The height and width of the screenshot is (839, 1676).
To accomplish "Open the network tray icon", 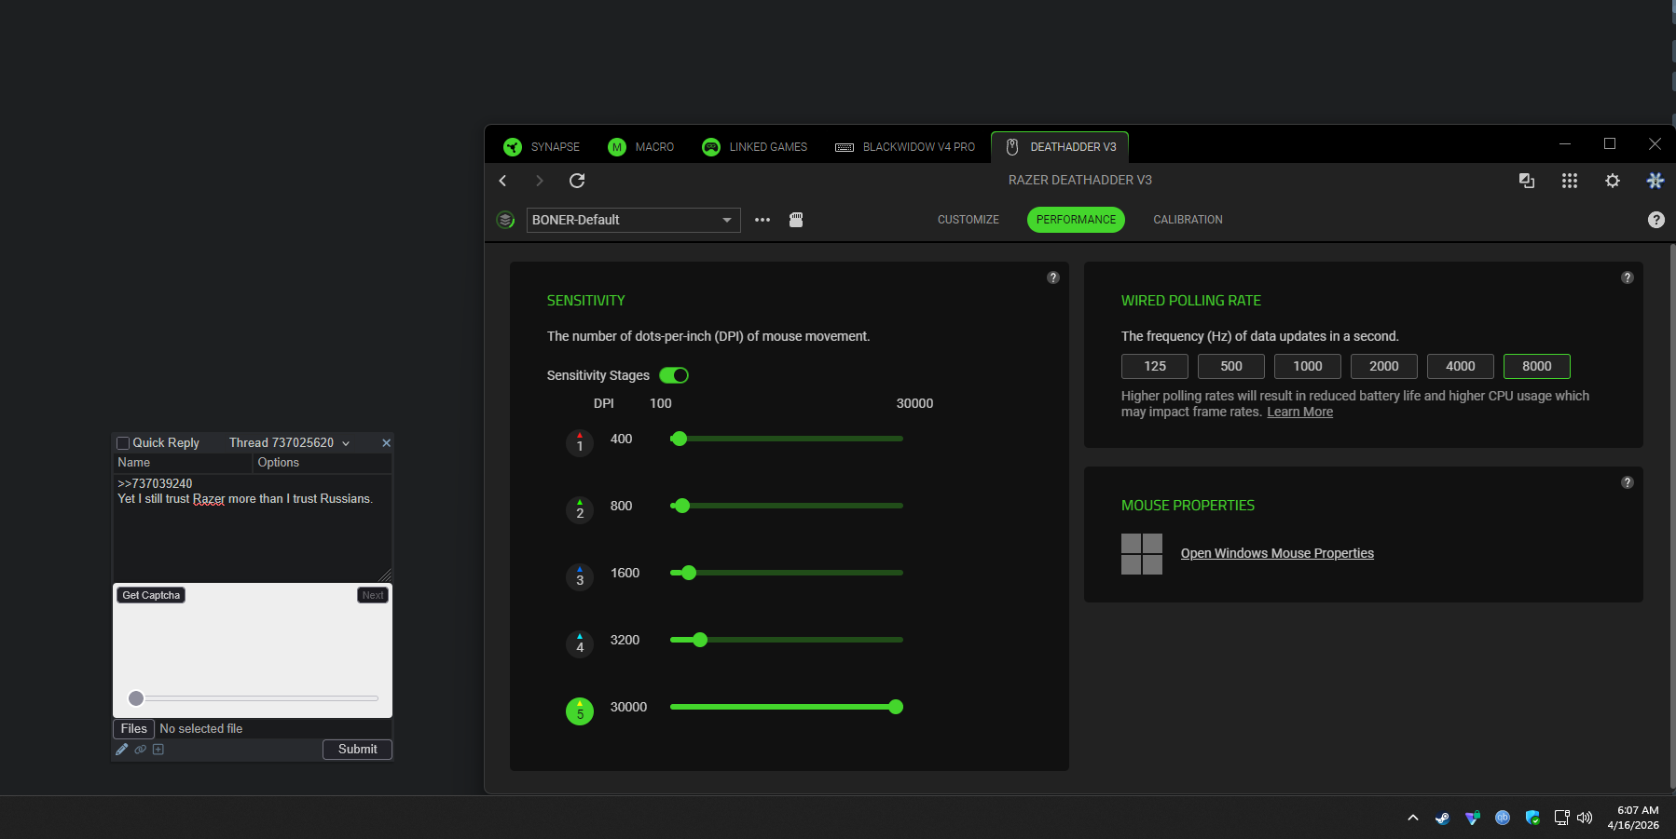I will pos(1562,818).
